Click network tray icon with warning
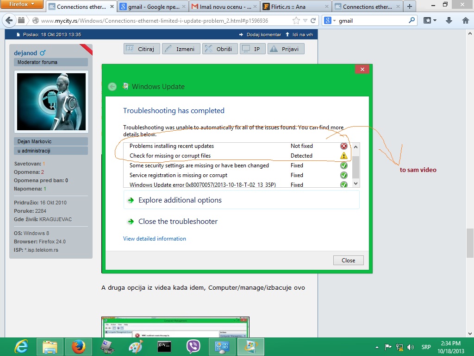Viewport: 474px width, 356px height. point(399,347)
